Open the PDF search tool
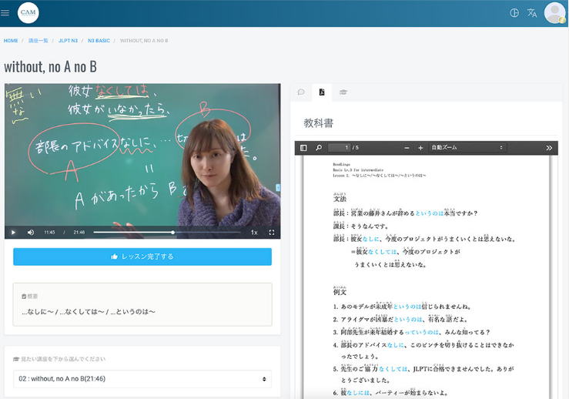This screenshot has height=399, width=569. click(318, 147)
